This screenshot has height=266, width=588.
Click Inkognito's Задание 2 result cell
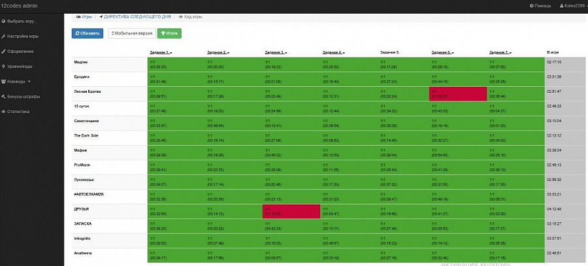pyautogui.click(x=233, y=241)
